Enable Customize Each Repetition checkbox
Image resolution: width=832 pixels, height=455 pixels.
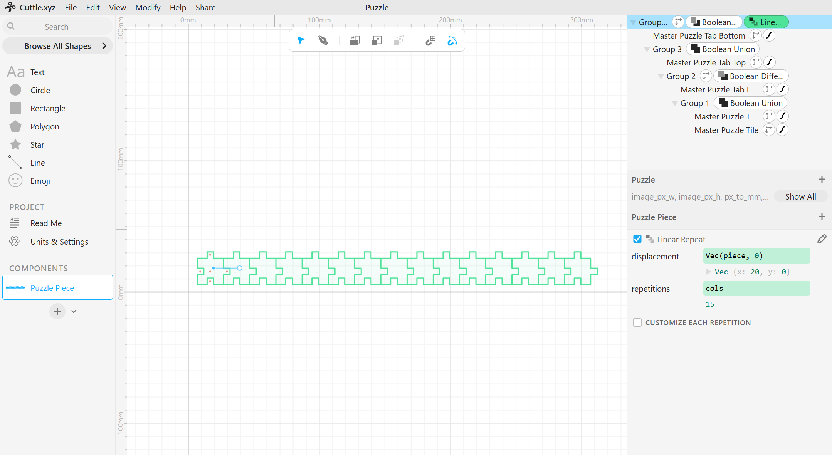point(637,322)
